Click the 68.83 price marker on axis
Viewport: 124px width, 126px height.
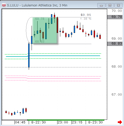click(115, 44)
